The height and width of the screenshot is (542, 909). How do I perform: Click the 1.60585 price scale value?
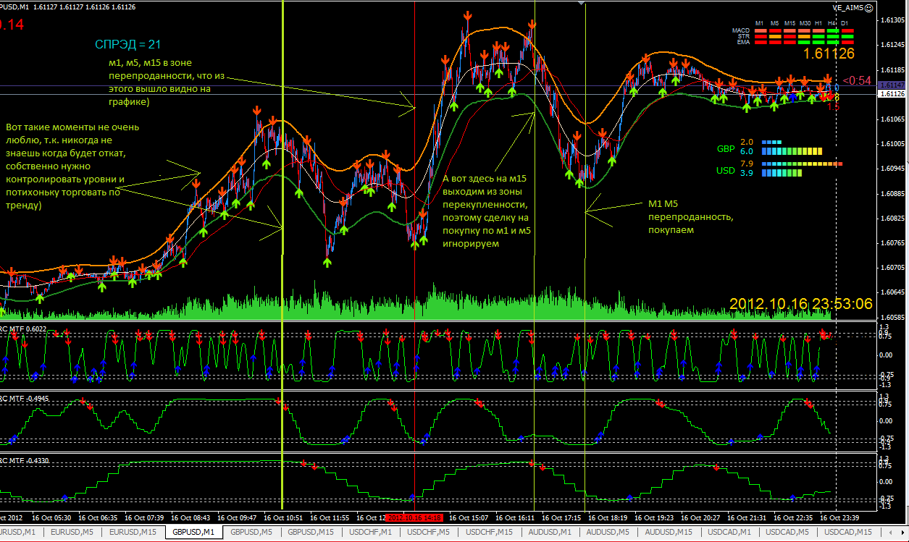892,317
